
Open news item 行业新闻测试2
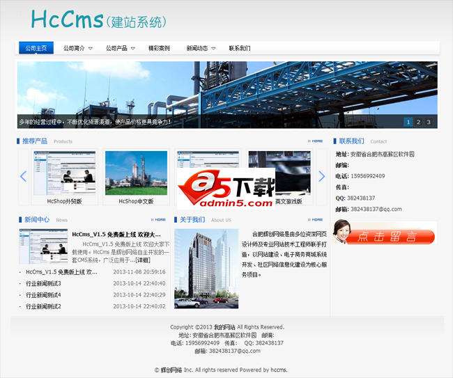(43, 306)
